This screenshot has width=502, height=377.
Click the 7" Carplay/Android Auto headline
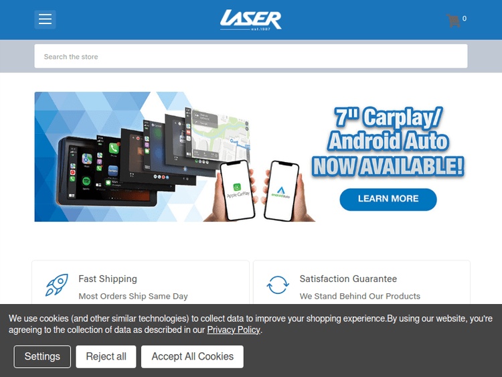coord(388,141)
